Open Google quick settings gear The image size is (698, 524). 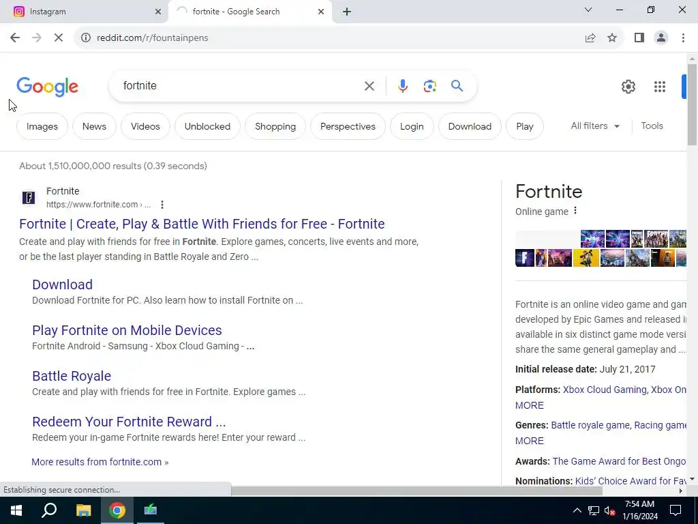point(628,87)
